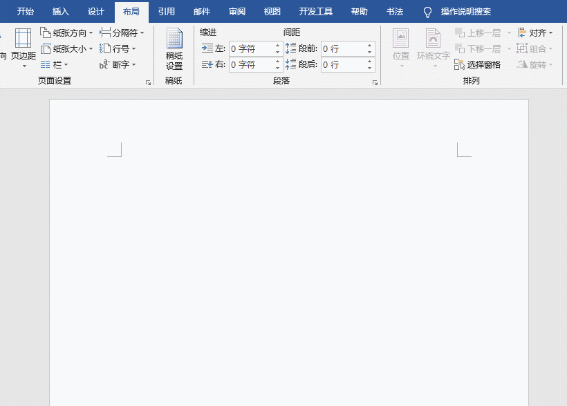This screenshot has width=567, height=406.
Task: Click the 稿纸设置 button
Action: (x=174, y=49)
